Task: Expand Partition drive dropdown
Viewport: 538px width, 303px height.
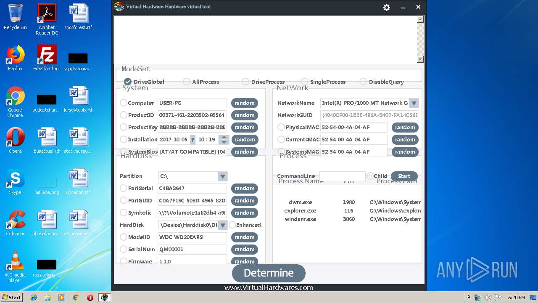Action: coord(223,176)
